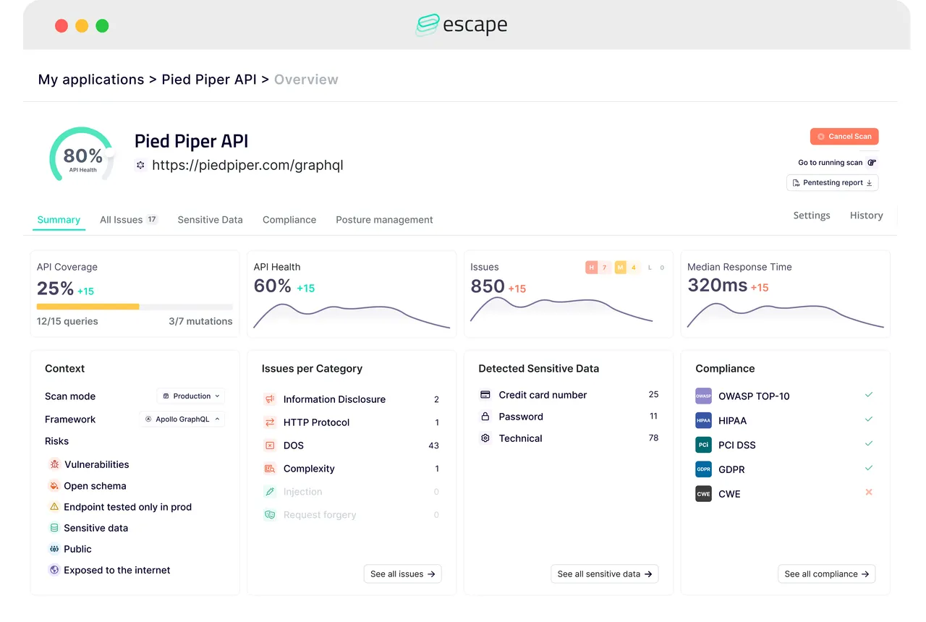Open the History tab
This screenshot has height=622, width=926.
867,216
